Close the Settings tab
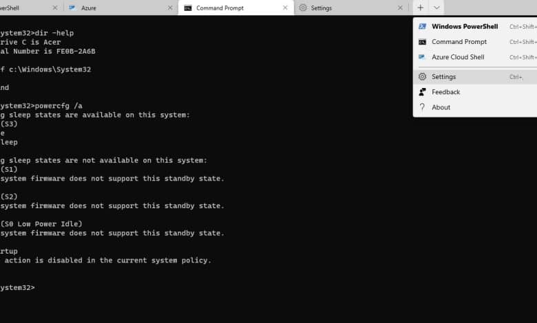 (400, 8)
